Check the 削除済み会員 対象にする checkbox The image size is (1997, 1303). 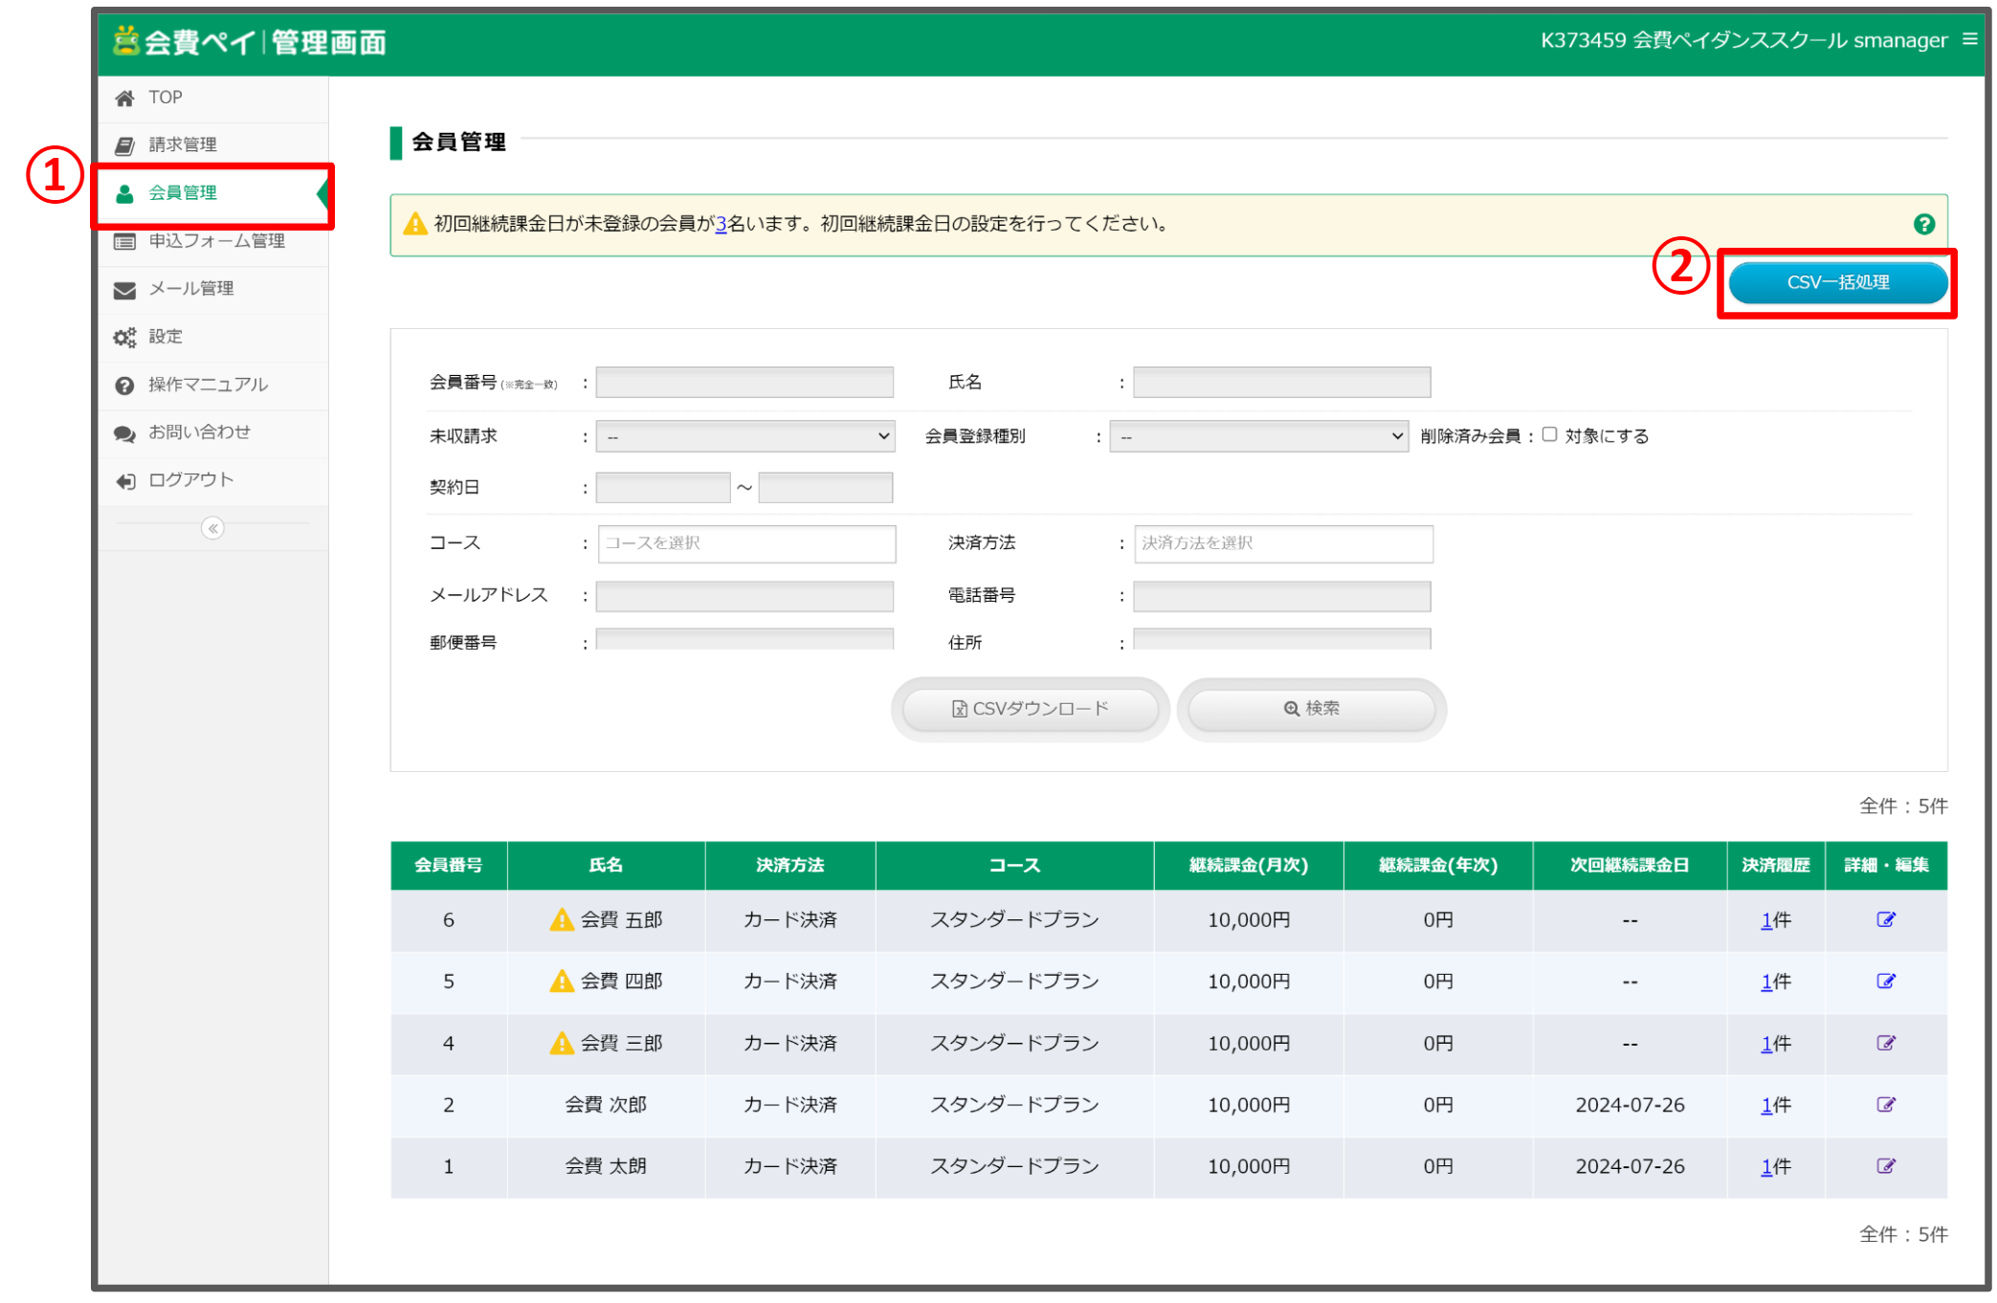click(x=1549, y=434)
